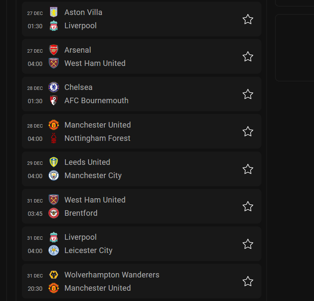Click the Chelsea club badge

coord(53,87)
